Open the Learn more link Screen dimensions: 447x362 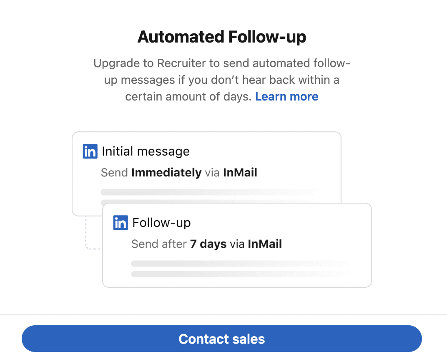pyautogui.click(x=286, y=96)
